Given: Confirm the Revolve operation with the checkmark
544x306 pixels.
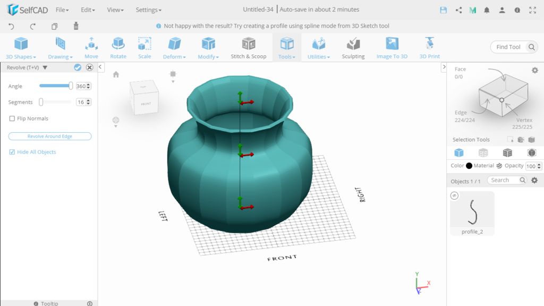Looking at the screenshot, I should [x=78, y=67].
